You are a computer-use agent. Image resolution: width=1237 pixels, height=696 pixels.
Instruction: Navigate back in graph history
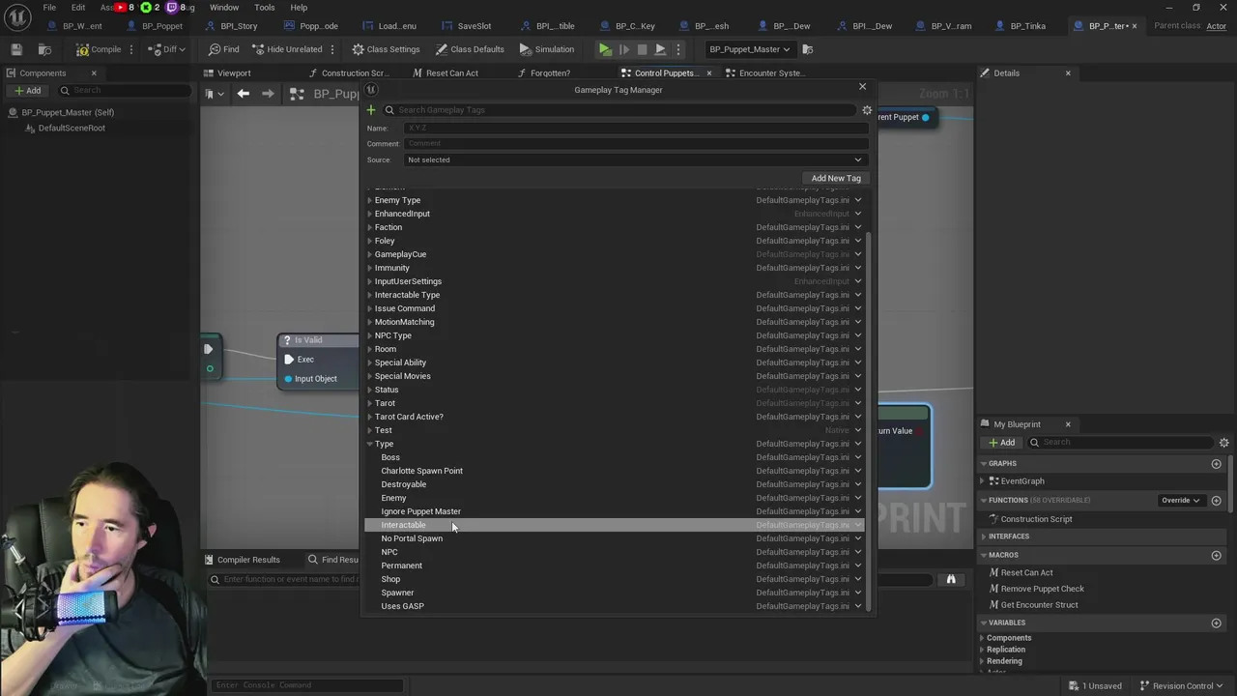click(x=244, y=94)
